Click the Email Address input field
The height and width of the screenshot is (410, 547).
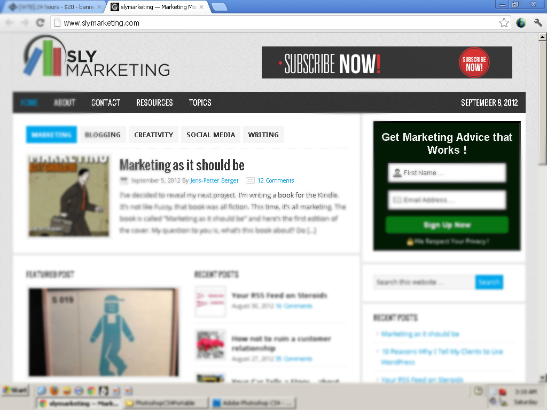(x=447, y=200)
